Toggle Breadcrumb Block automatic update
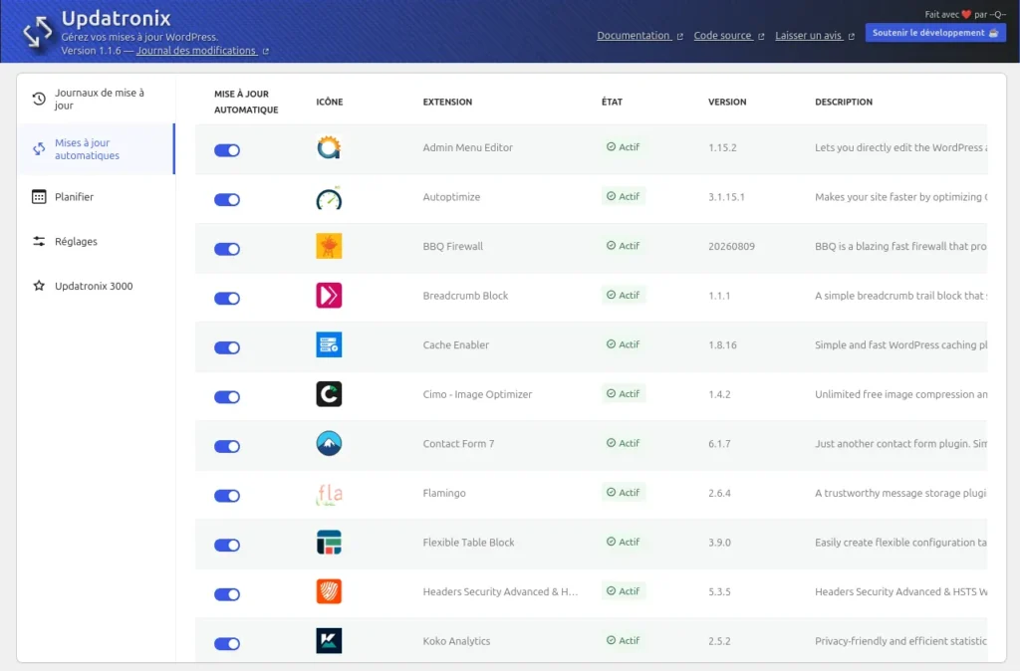The width and height of the screenshot is (1020, 671). tap(227, 299)
